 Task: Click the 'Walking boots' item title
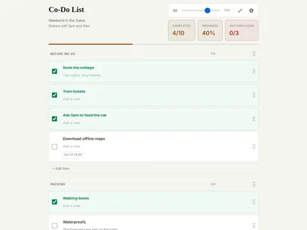click(76, 198)
